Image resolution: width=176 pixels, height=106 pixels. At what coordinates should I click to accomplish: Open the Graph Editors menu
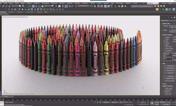(46, 3)
